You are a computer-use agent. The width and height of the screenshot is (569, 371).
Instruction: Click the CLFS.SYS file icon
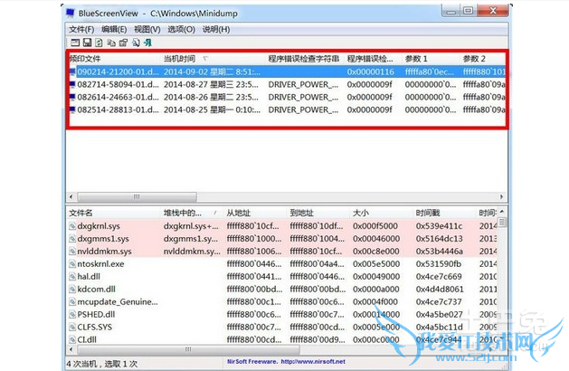click(x=72, y=327)
